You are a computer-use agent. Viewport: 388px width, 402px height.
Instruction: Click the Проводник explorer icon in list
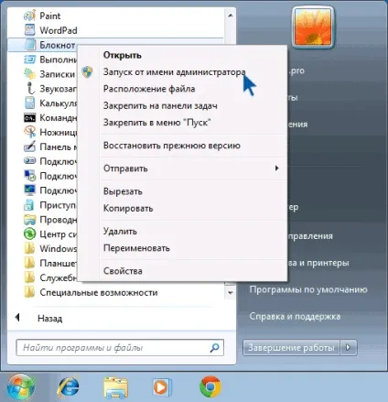click(29, 219)
